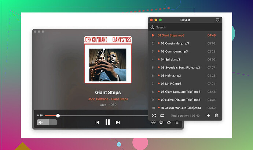This screenshot has width=253, height=150.
Task: Add a track with plus icon
Action: pos(208,115)
